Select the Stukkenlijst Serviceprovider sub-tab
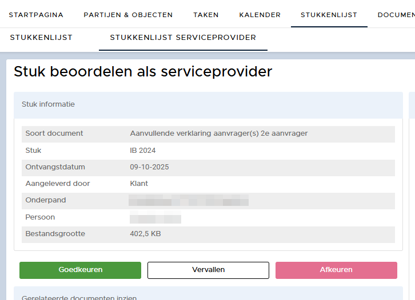415x300 pixels. click(x=183, y=38)
